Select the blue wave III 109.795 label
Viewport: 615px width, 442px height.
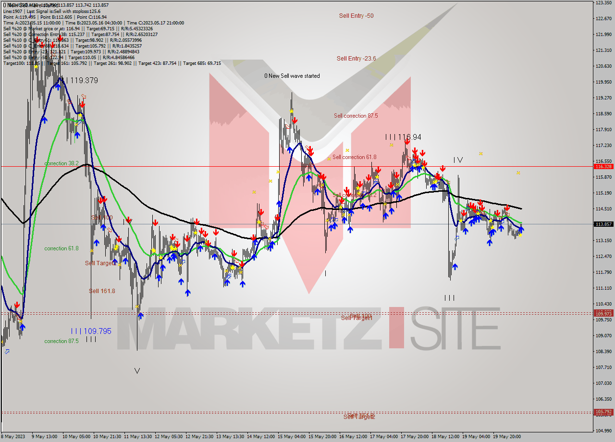[91, 331]
